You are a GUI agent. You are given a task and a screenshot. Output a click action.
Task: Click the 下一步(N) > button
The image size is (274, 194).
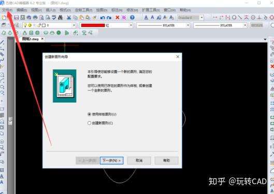(x=112, y=160)
